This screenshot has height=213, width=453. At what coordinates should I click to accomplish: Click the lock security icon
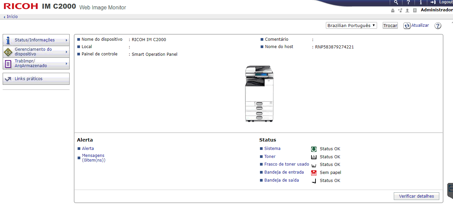[392, 10]
